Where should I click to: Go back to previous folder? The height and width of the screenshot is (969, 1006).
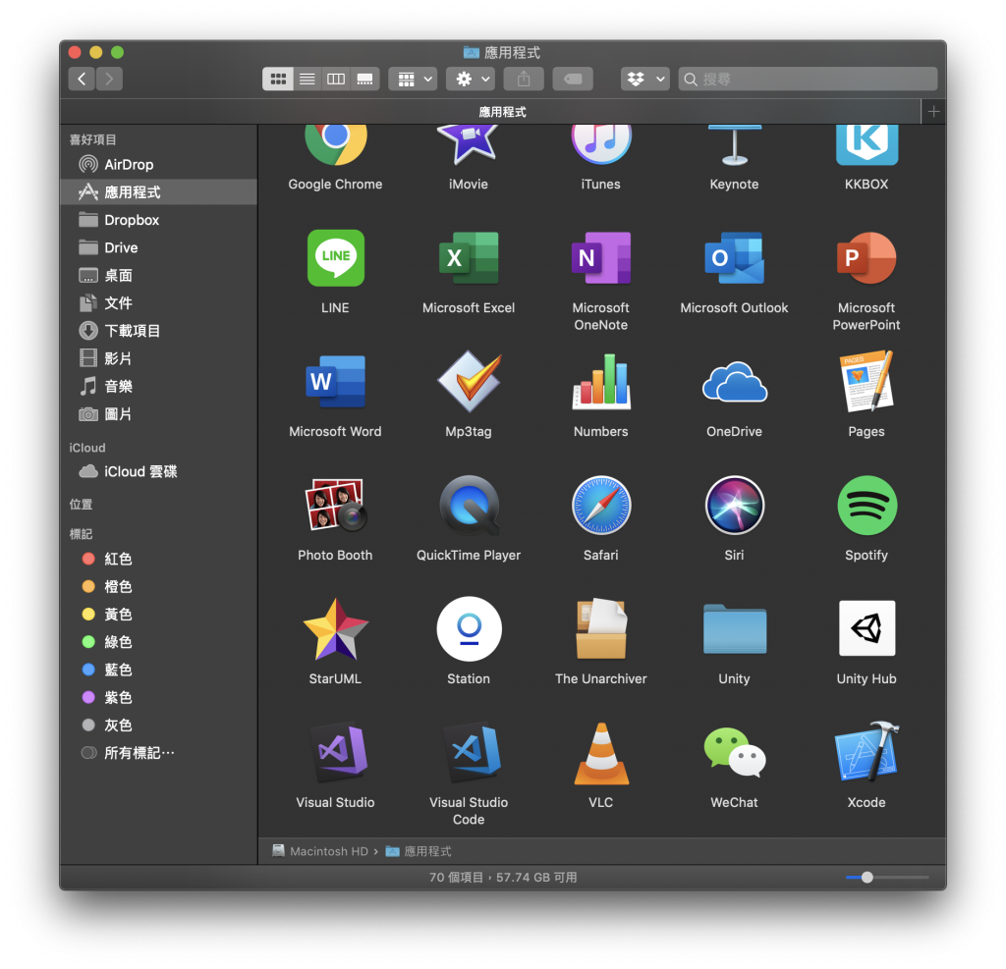(82, 79)
